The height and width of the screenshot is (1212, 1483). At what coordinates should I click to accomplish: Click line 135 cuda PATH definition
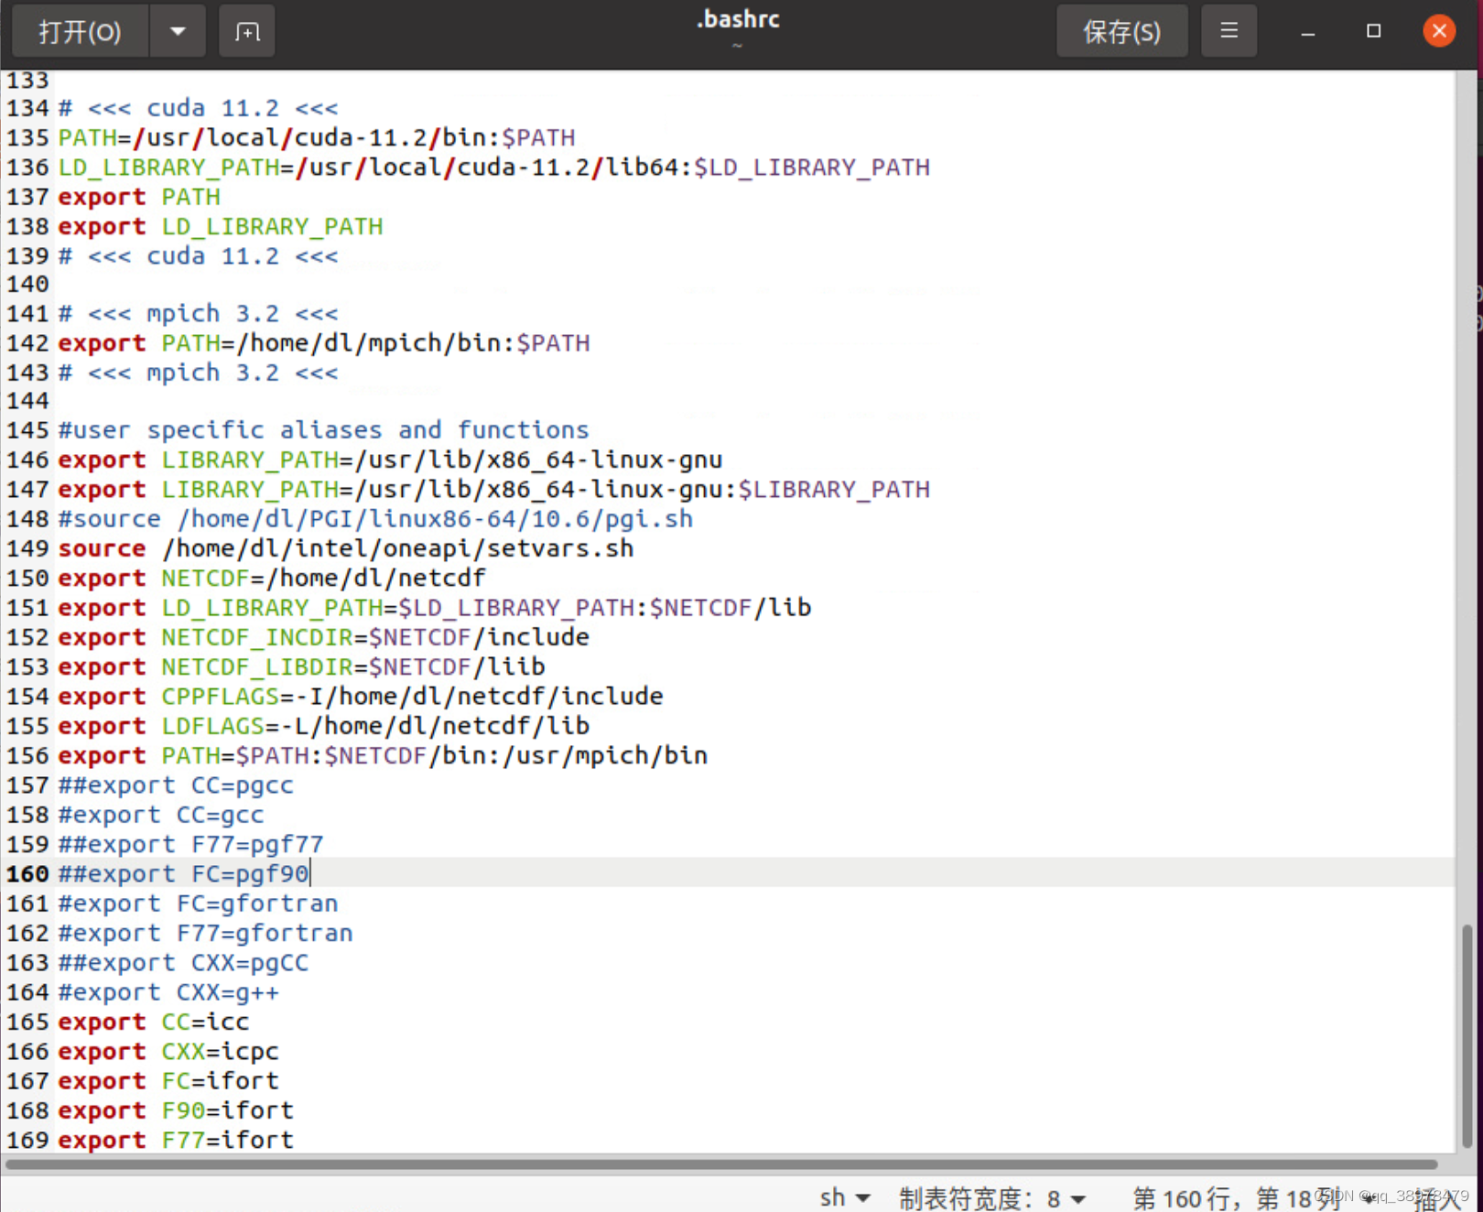click(316, 137)
